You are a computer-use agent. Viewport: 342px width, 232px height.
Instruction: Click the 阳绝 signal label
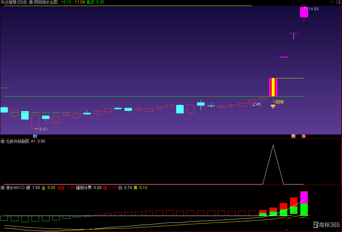279,102
